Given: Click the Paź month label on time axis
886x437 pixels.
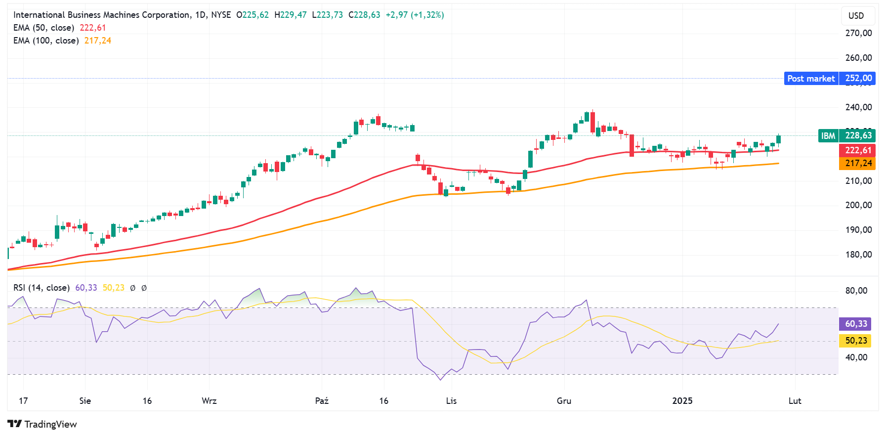Looking at the screenshot, I should coord(322,401).
